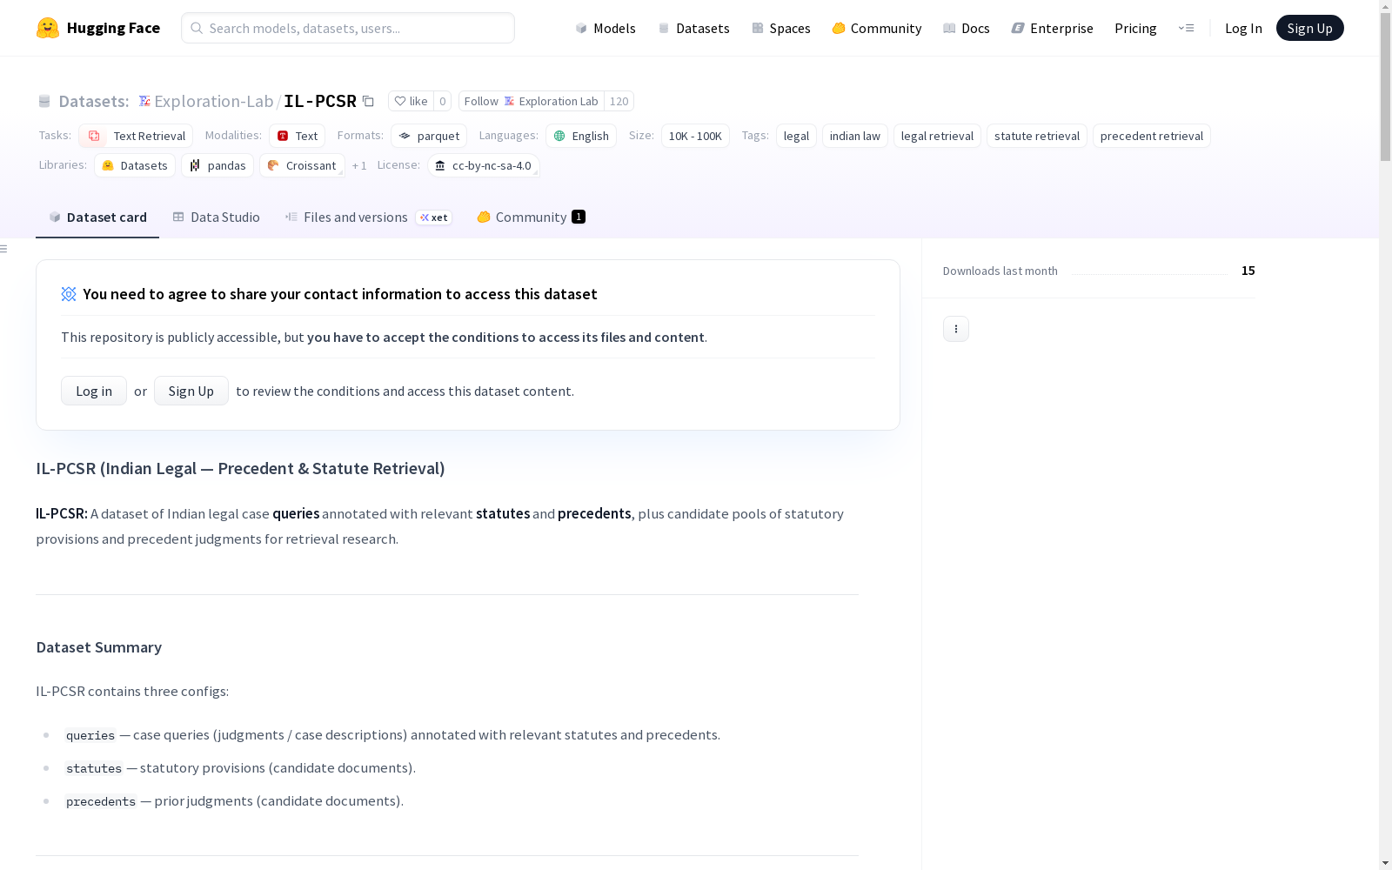Click the 'precedents' code item

click(101, 801)
